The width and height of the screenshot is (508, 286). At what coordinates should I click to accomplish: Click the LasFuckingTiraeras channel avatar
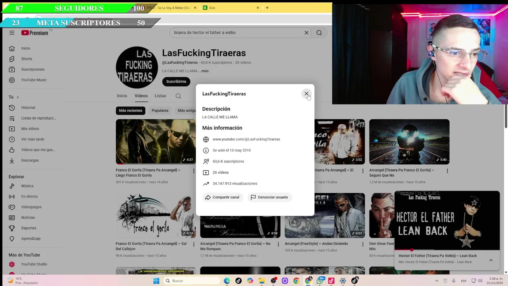coord(137,68)
